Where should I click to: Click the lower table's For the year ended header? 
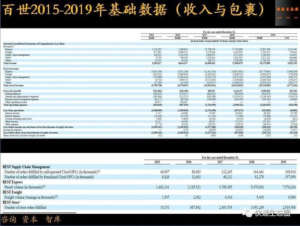[x=221, y=158]
